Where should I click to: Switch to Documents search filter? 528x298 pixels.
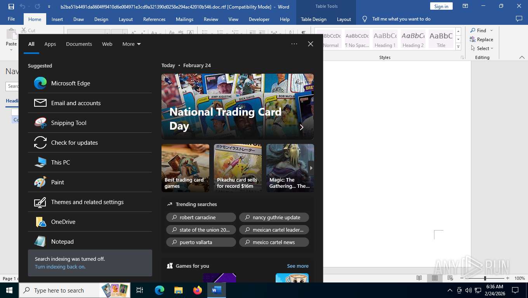coord(79,44)
